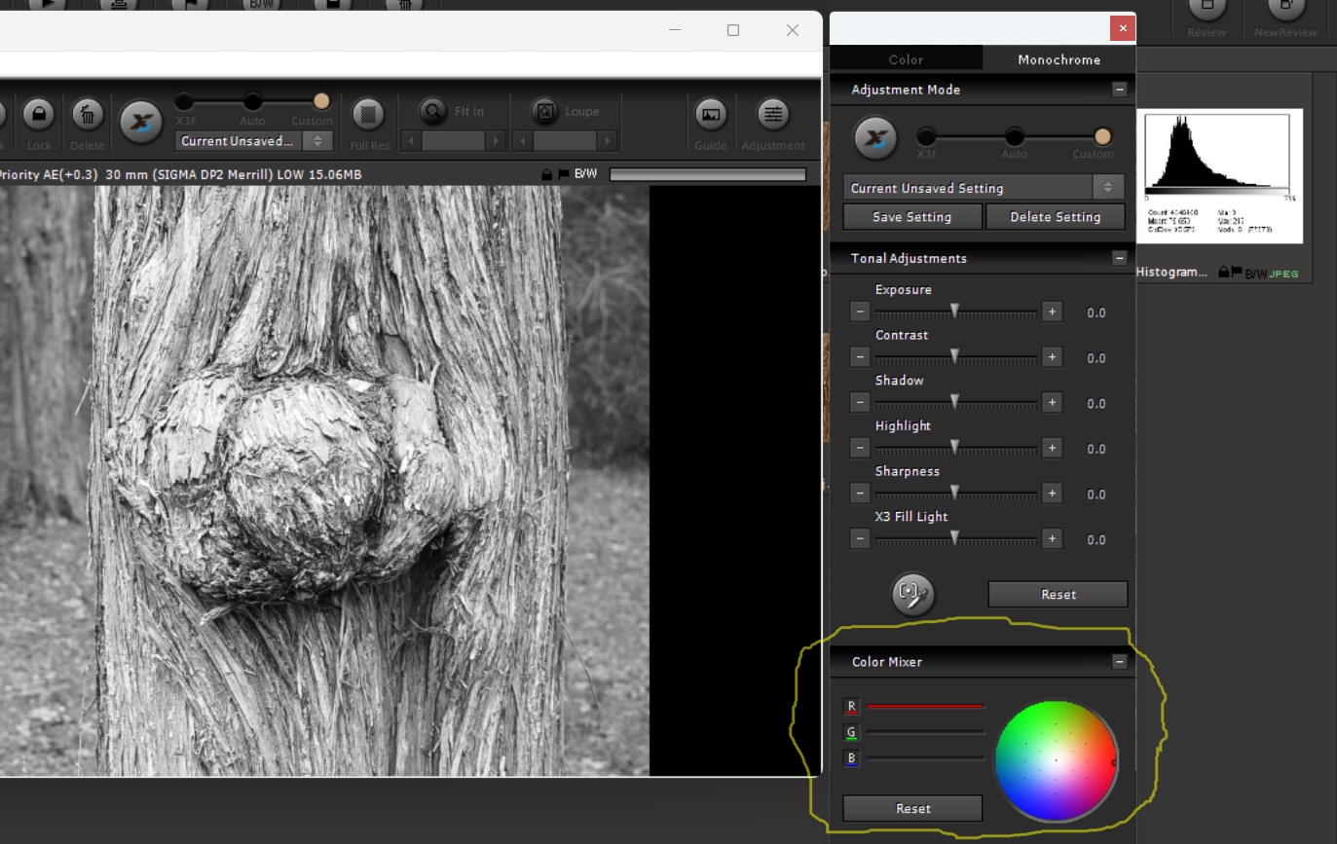Collapse the Color Mixer section
This screenshot has height=844, width=1337.
point(1119,661)
